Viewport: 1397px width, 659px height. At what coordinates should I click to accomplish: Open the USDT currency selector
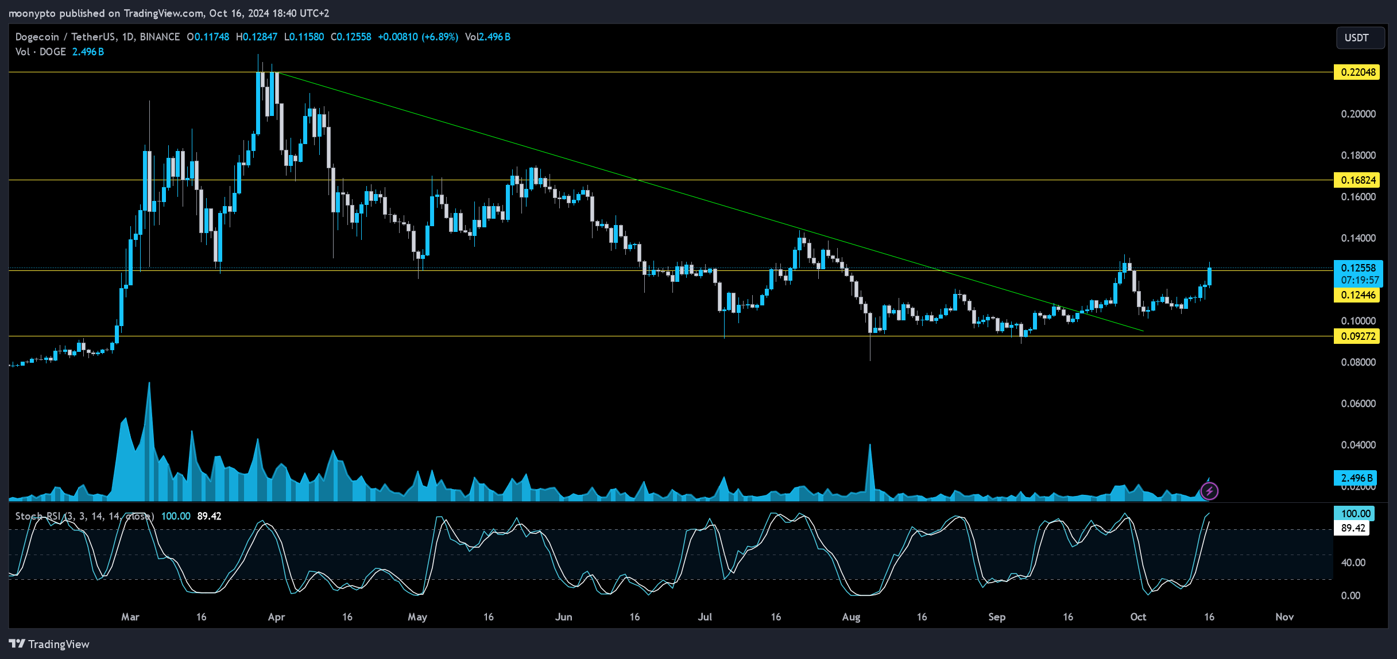point(1360,38)
